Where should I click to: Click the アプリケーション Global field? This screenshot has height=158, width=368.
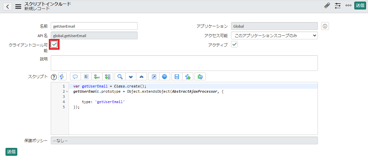(274, 26)
